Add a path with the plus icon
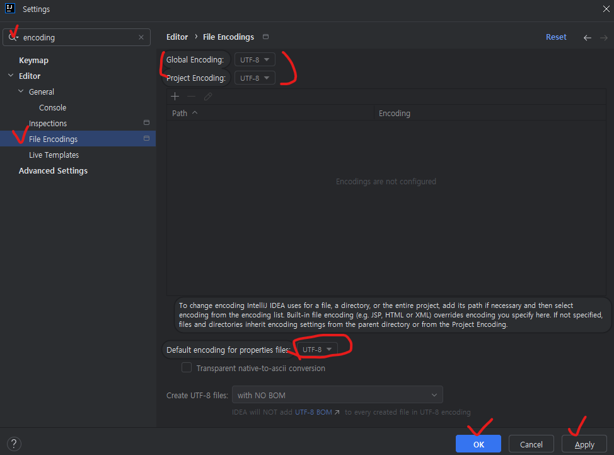 175,97
